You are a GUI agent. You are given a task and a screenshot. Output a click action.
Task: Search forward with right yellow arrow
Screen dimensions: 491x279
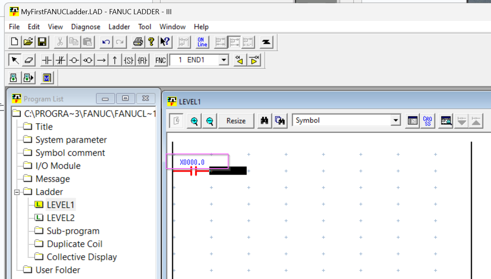254,60
